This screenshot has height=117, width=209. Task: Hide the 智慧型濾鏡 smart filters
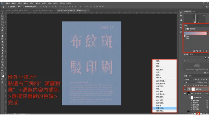[190, 98]
